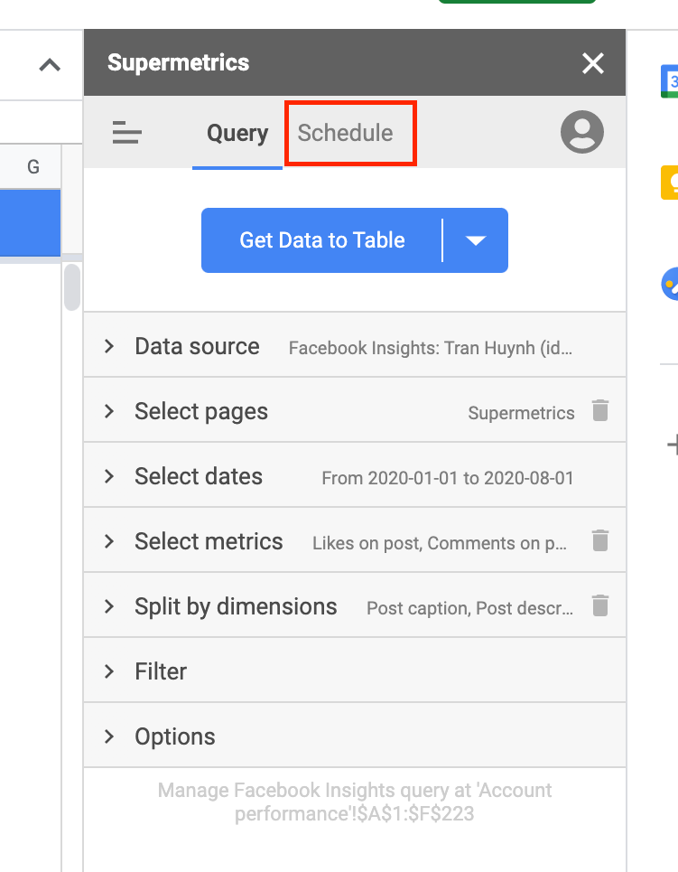678x872 pixels.
Task: Collapse the toolbar with the up chevron
Action: (50, 65)
